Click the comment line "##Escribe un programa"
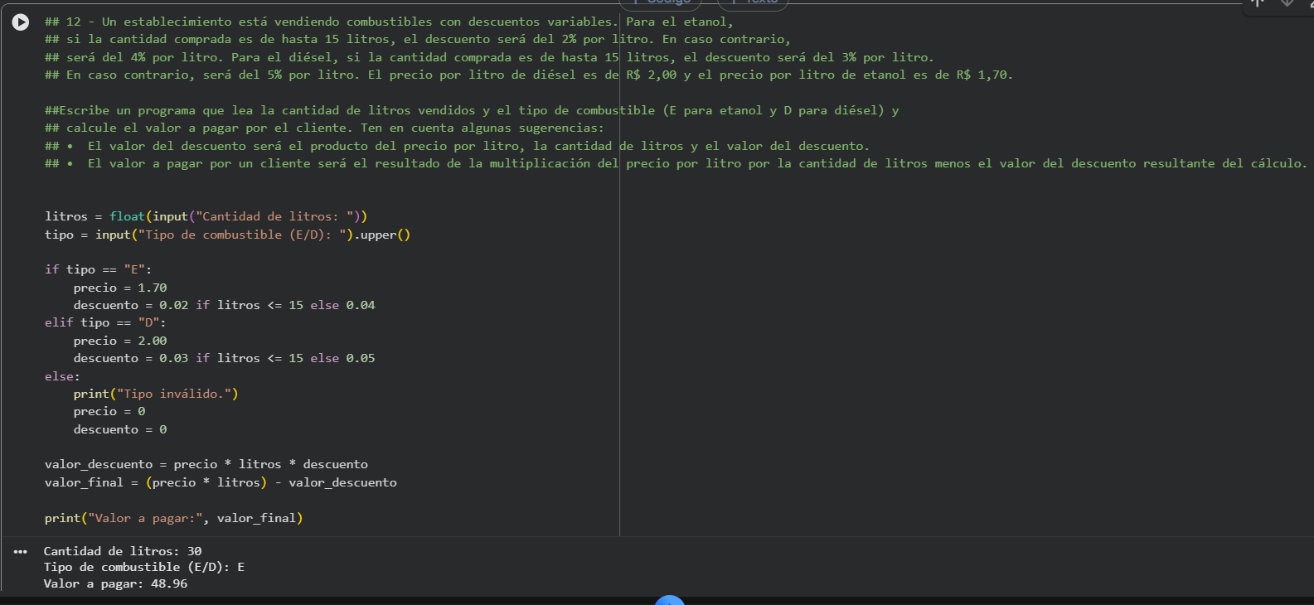Screen dimensions: 1314x605 coord(472,110)
